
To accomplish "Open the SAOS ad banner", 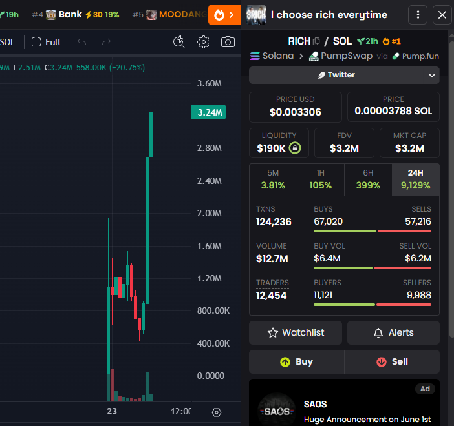I will (x=344, y=403).
